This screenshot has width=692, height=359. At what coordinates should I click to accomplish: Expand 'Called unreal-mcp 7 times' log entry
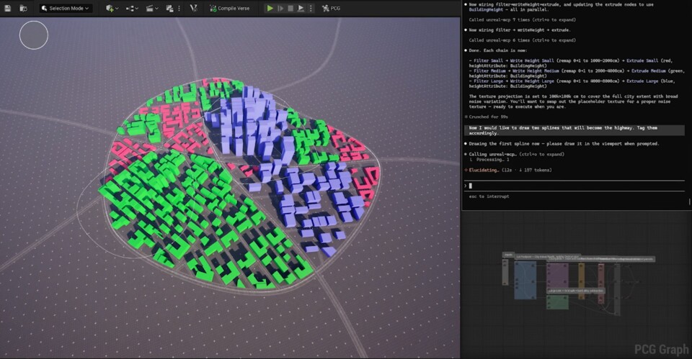pos(522,20)
